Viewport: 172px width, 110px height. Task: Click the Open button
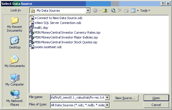[156, 98]
